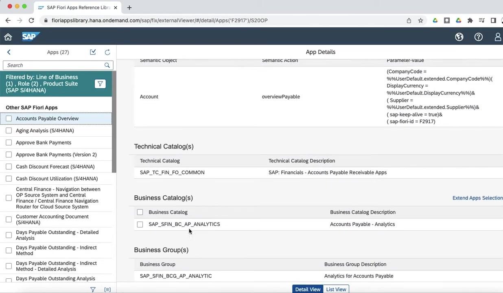
Task: Toggle multi-select mode for the apps list
Action: 93,52
